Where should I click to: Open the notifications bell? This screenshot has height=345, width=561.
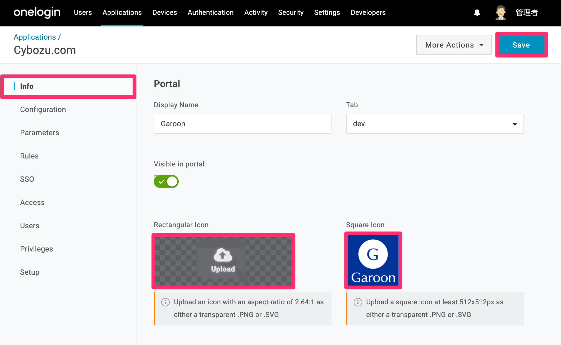point(477,13)
